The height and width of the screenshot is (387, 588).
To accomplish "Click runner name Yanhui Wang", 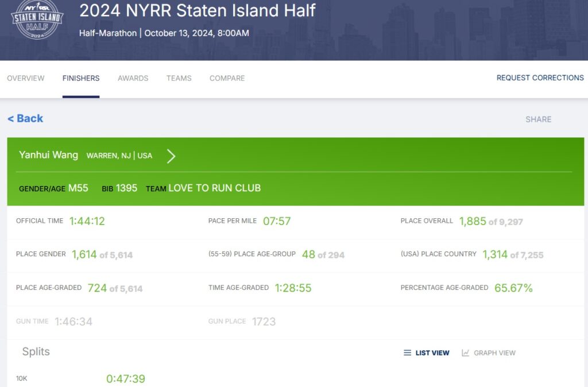I will tap(48, 155).
